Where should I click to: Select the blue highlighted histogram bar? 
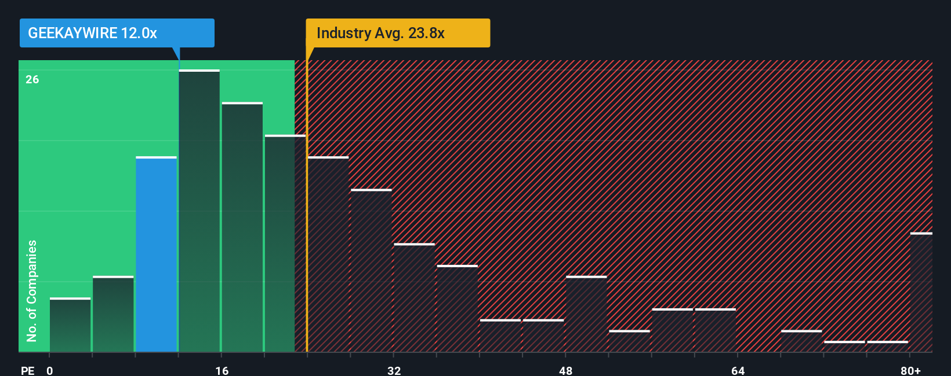(157, 254)
